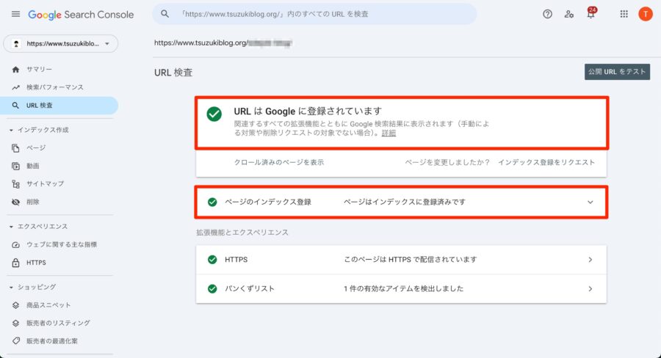Click the lock icon beside HTTPS in sidebar
The width and height of the screenshot is (661, 358).
pyautogui.click(x=15, y=263)
